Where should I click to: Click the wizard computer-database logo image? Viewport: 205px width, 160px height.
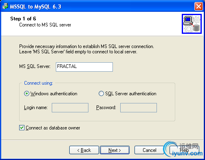192,24
